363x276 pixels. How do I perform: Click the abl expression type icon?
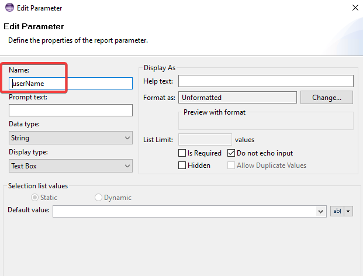(337, 211)
